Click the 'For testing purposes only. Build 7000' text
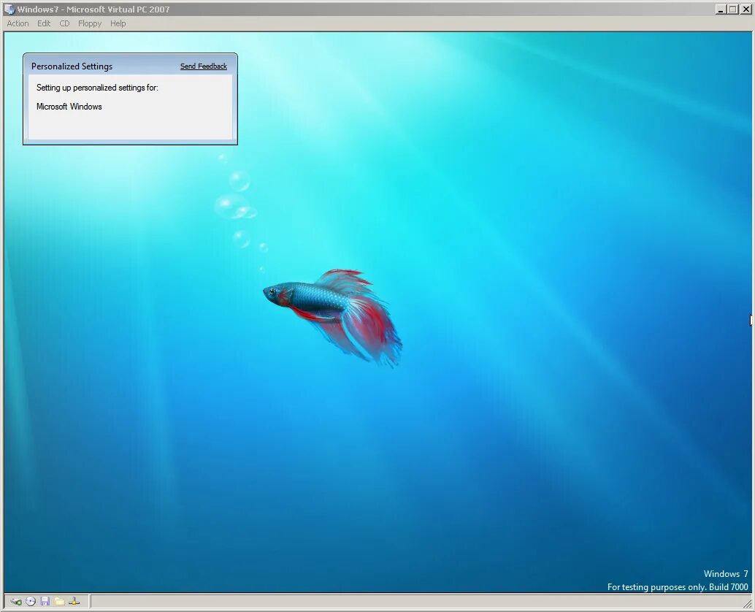 pos(678,587)
